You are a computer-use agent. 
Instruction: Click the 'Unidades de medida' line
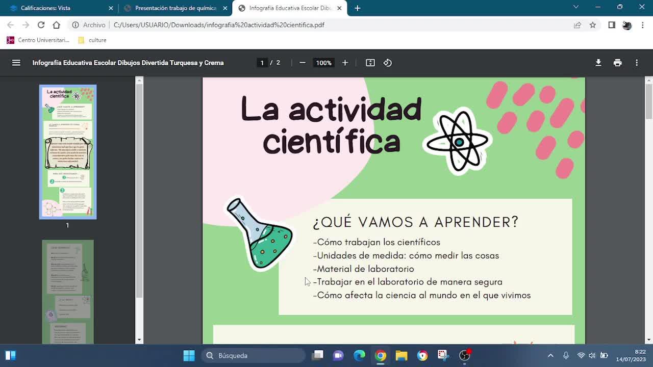click(406, 255)
